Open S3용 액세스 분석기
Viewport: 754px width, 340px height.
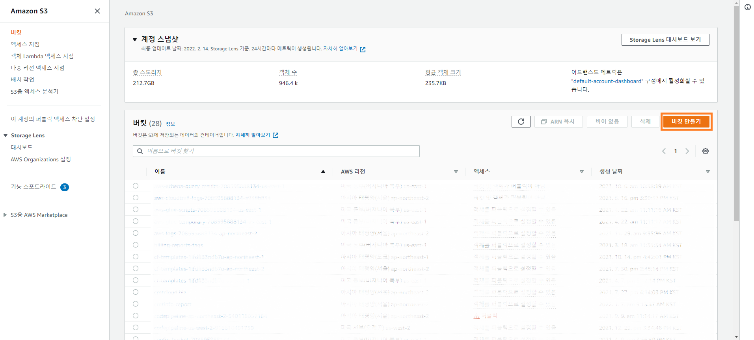pyautogui.click(x=35, y=92)
